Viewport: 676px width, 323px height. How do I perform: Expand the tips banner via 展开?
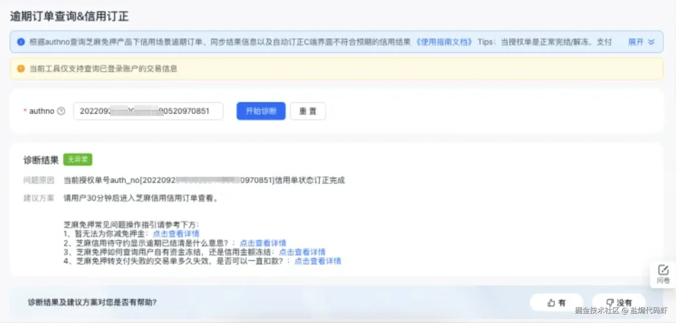pyautogui.click(x=636, y=42)
